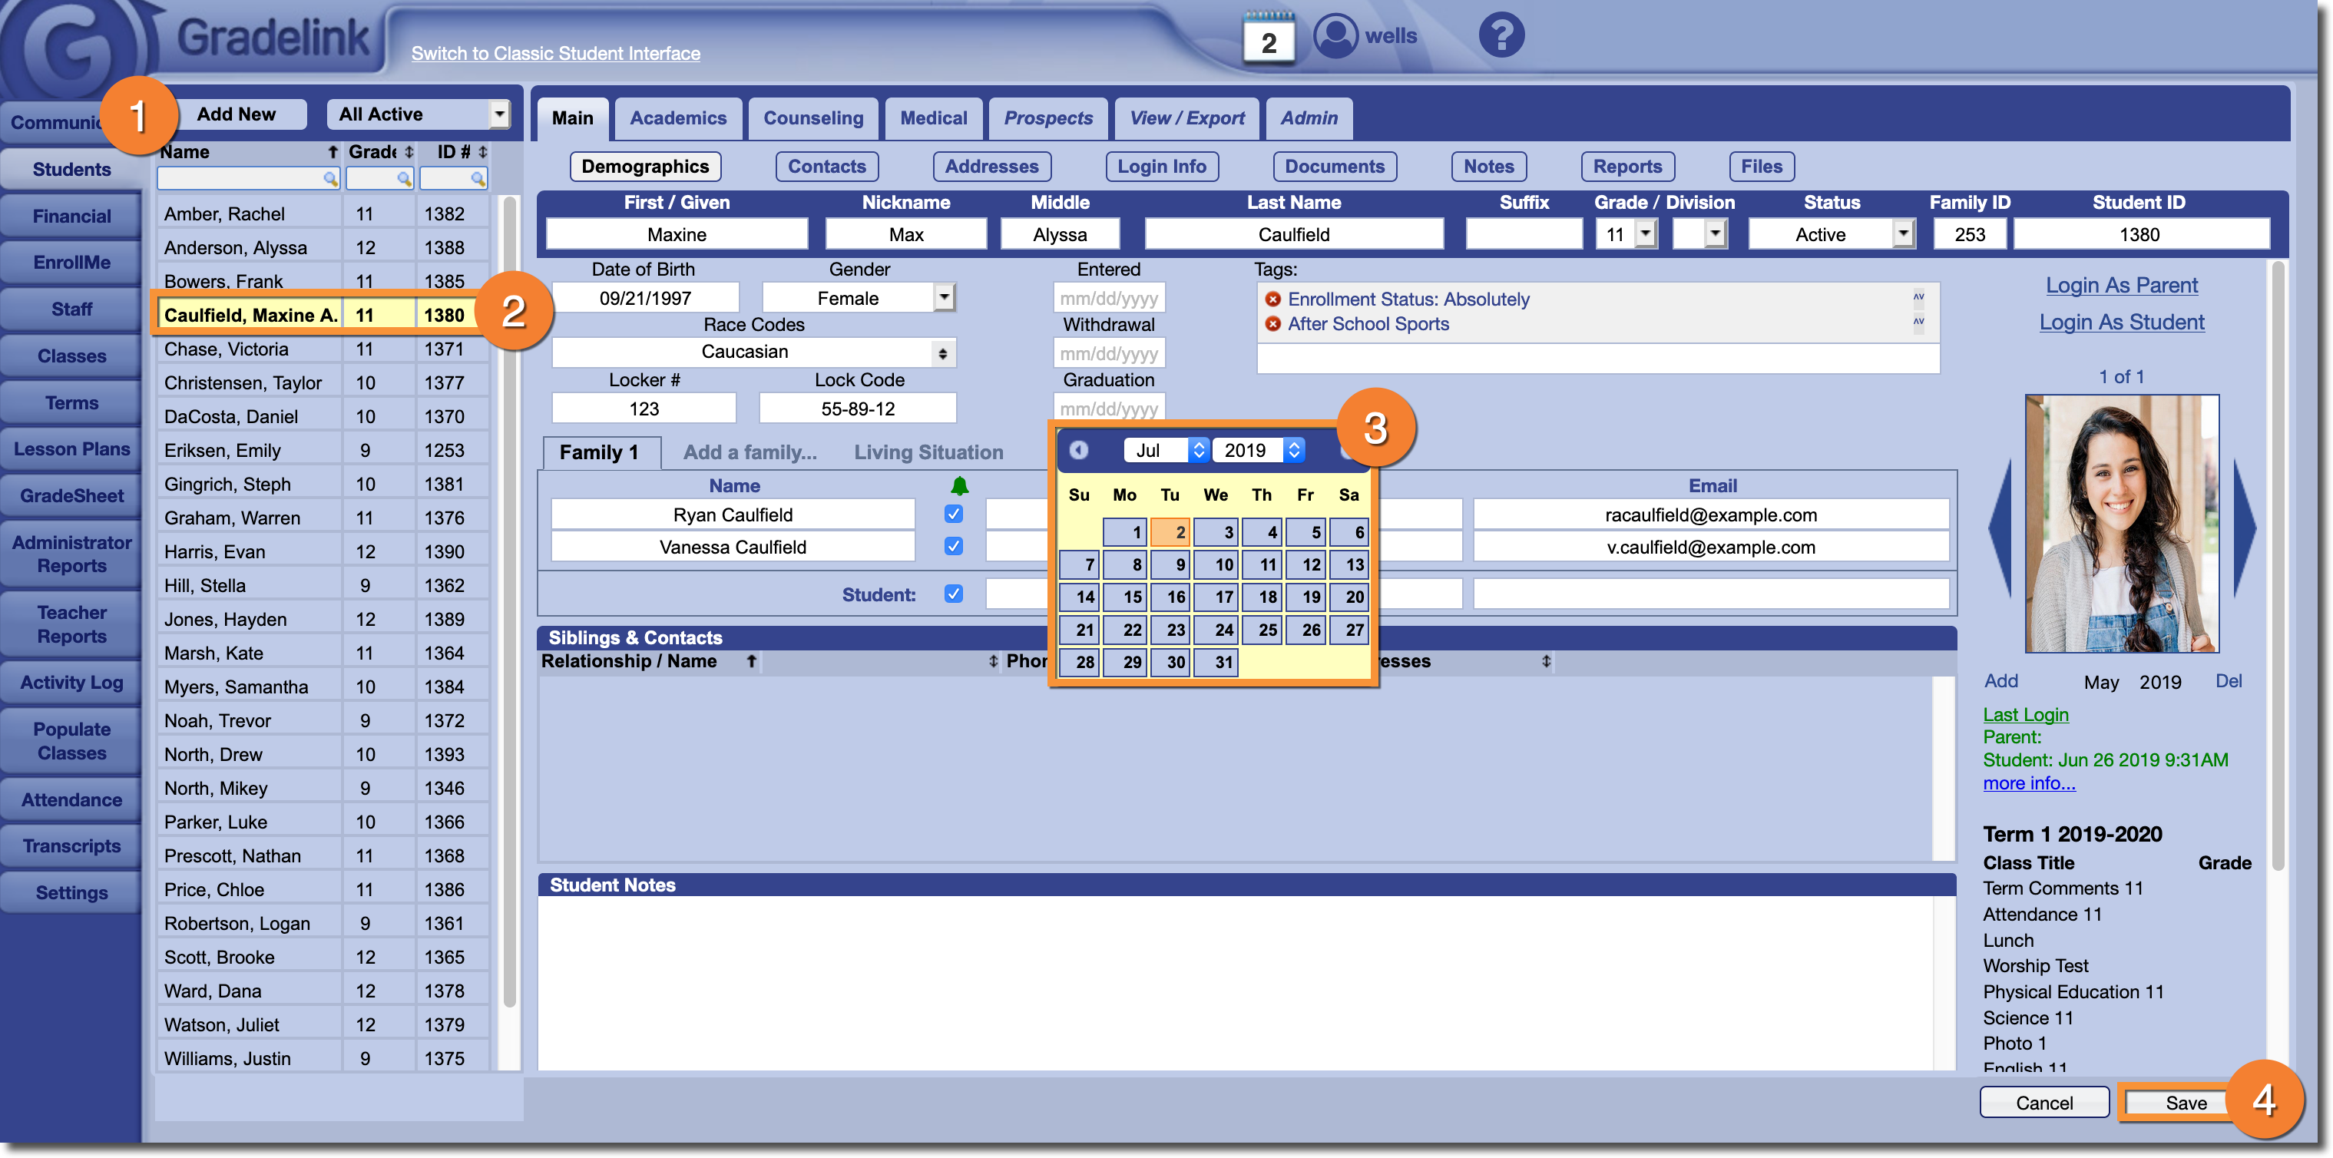The width and height of the screenshot is (2333, 1158).
Task: Open the Contacts sub-tab
Action: (826, 167)
